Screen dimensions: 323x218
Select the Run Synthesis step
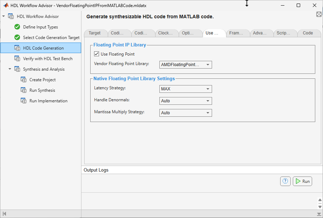[42, 90]
